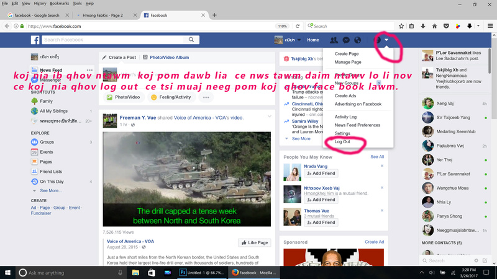Play the tank video thumbnail
Image resolution: width=497 pixels, height=279 pixels.
[187, 179]
